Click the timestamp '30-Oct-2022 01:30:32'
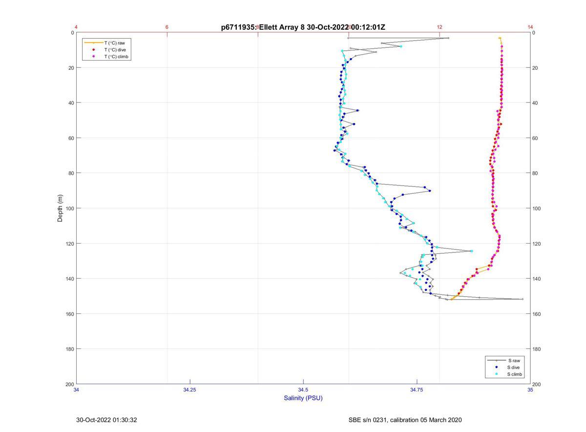Image resolution: width=586 pixels, height=432 pixels. [106, 420]
